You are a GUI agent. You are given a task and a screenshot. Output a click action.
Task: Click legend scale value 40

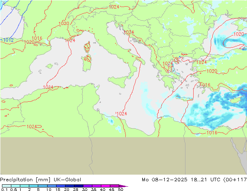(102, 189)
